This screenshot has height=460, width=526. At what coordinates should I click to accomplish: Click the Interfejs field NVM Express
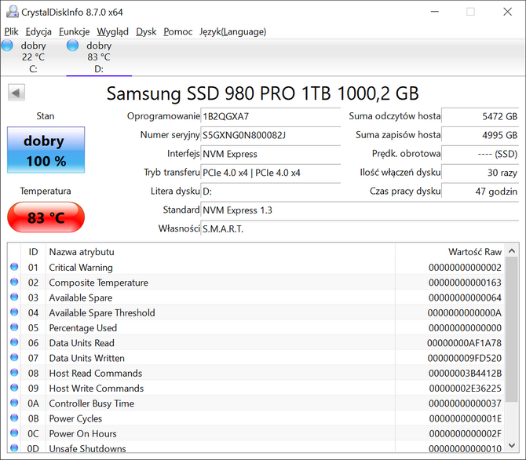pyautogui.click(x=270, y=154)
